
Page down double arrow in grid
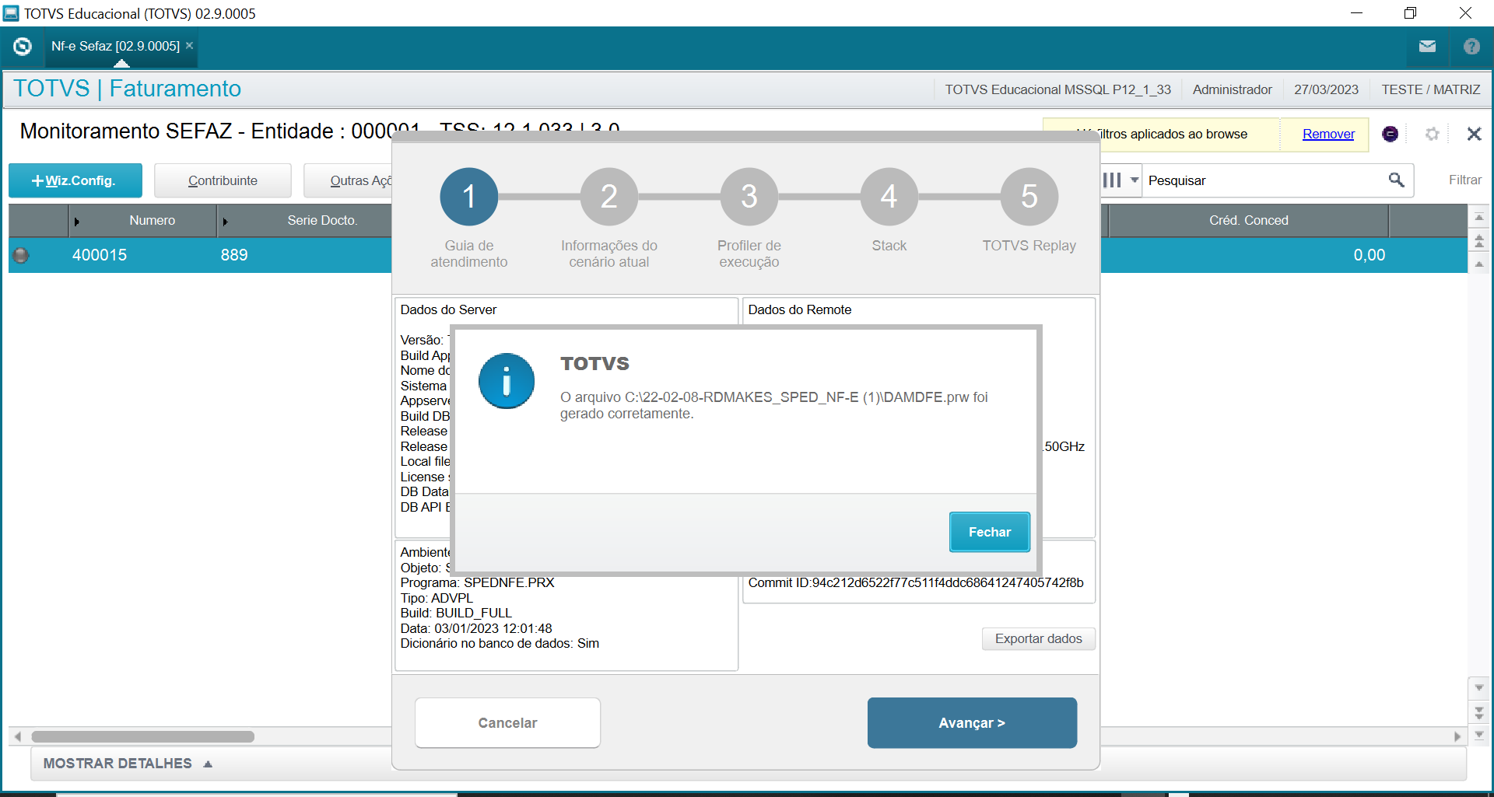pyautogui.click(x=1479, y=712)
